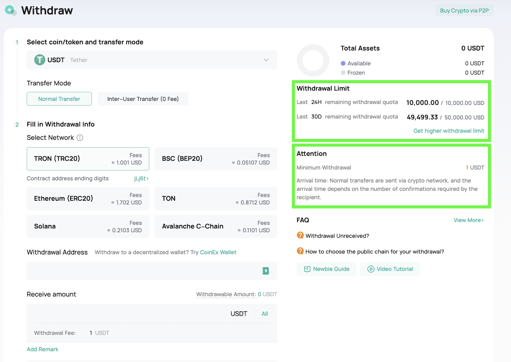The width and height of the screenshot is (511, 362).
Task: Click the book icon in Newbie Guide
Action: (x=307, y=269)
